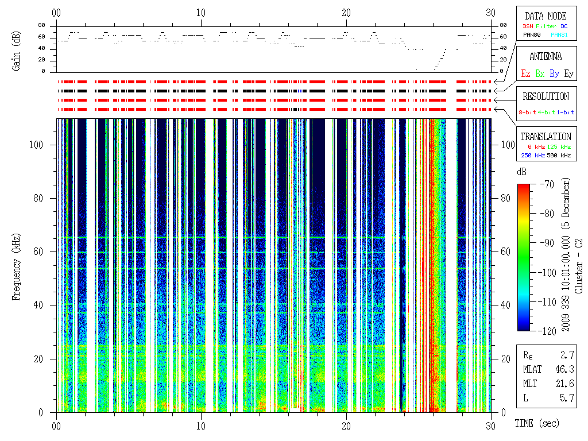The width and height of the screenshot is (588, 441).
Task: Click the MLAT 46.3 value row
Action: (x=546, y=369)
